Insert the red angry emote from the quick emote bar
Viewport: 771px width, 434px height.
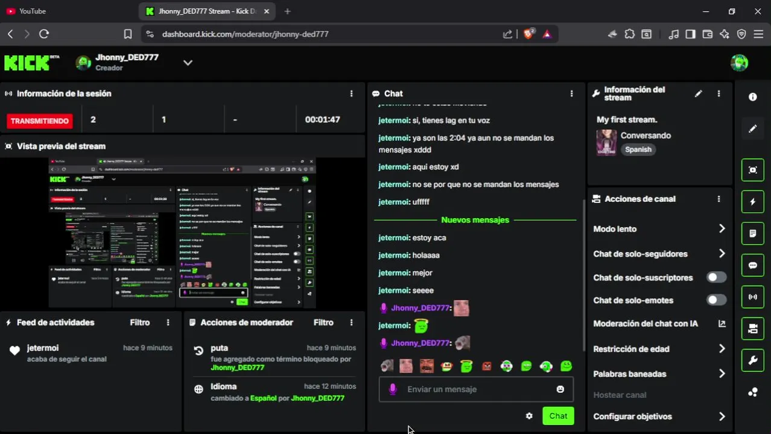click(x=486, y=366)
